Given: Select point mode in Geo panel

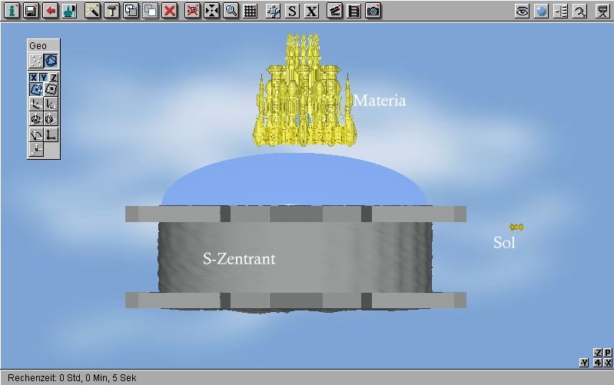Looking at the screenshot, I should click(35, 61).
